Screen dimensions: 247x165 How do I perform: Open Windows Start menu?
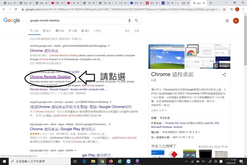tap(4, 161)
